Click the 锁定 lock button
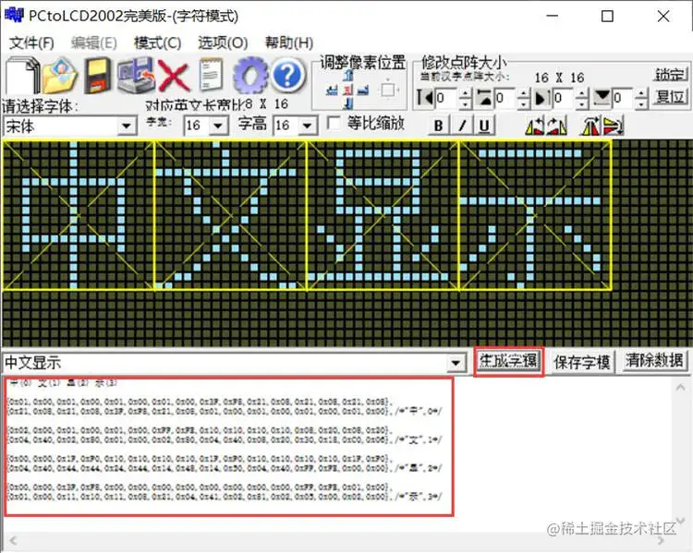693x553 pixels. click(x=670, y=74)
